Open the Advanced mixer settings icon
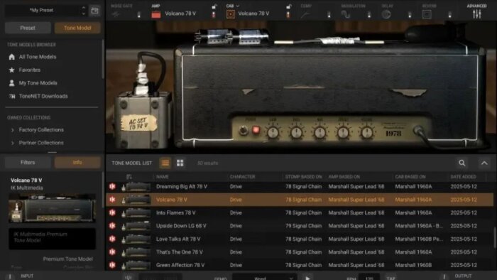The height and width of the screenshot is (280, 497). click(x=476, y=14)
